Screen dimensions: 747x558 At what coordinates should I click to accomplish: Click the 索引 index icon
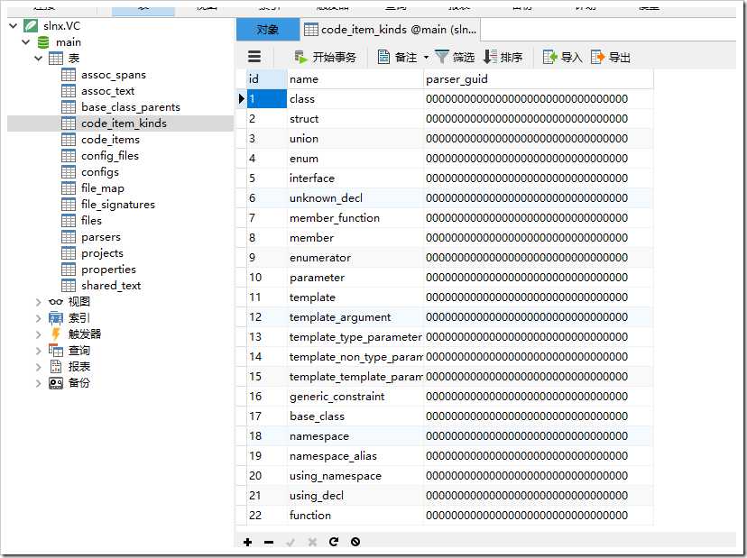(56, 318)
